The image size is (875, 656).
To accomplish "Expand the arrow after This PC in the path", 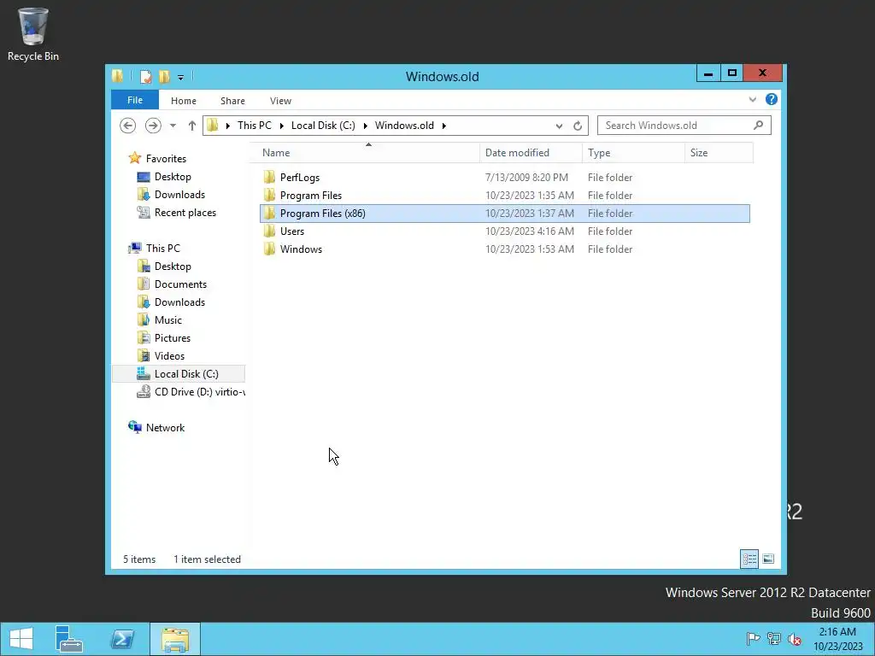I will point(282,126).
